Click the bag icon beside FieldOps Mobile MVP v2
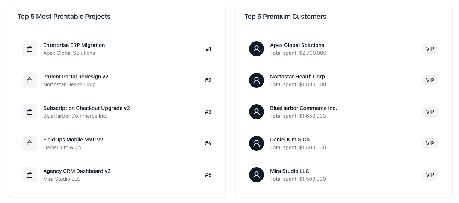This screenshot has height=203, width=459. click(x=30, y=143)
